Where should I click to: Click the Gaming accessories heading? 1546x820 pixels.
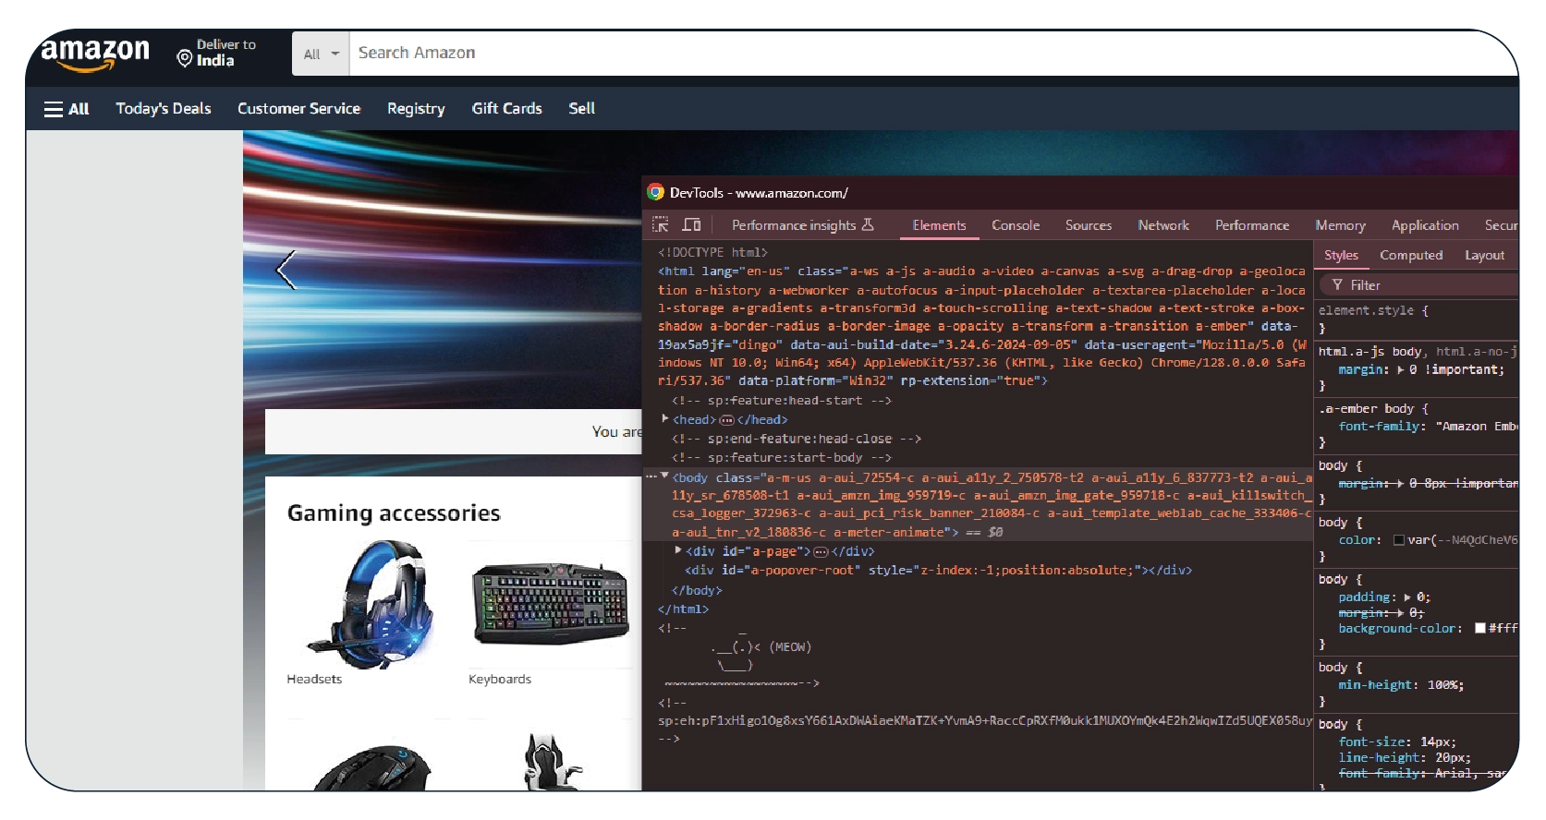pos(394,513)
